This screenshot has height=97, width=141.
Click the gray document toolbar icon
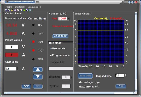coord(18,10)
